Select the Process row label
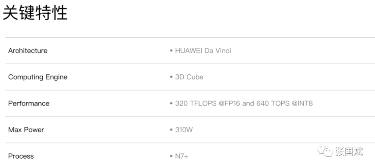This screenshot has height=168, width=375. 21,156
